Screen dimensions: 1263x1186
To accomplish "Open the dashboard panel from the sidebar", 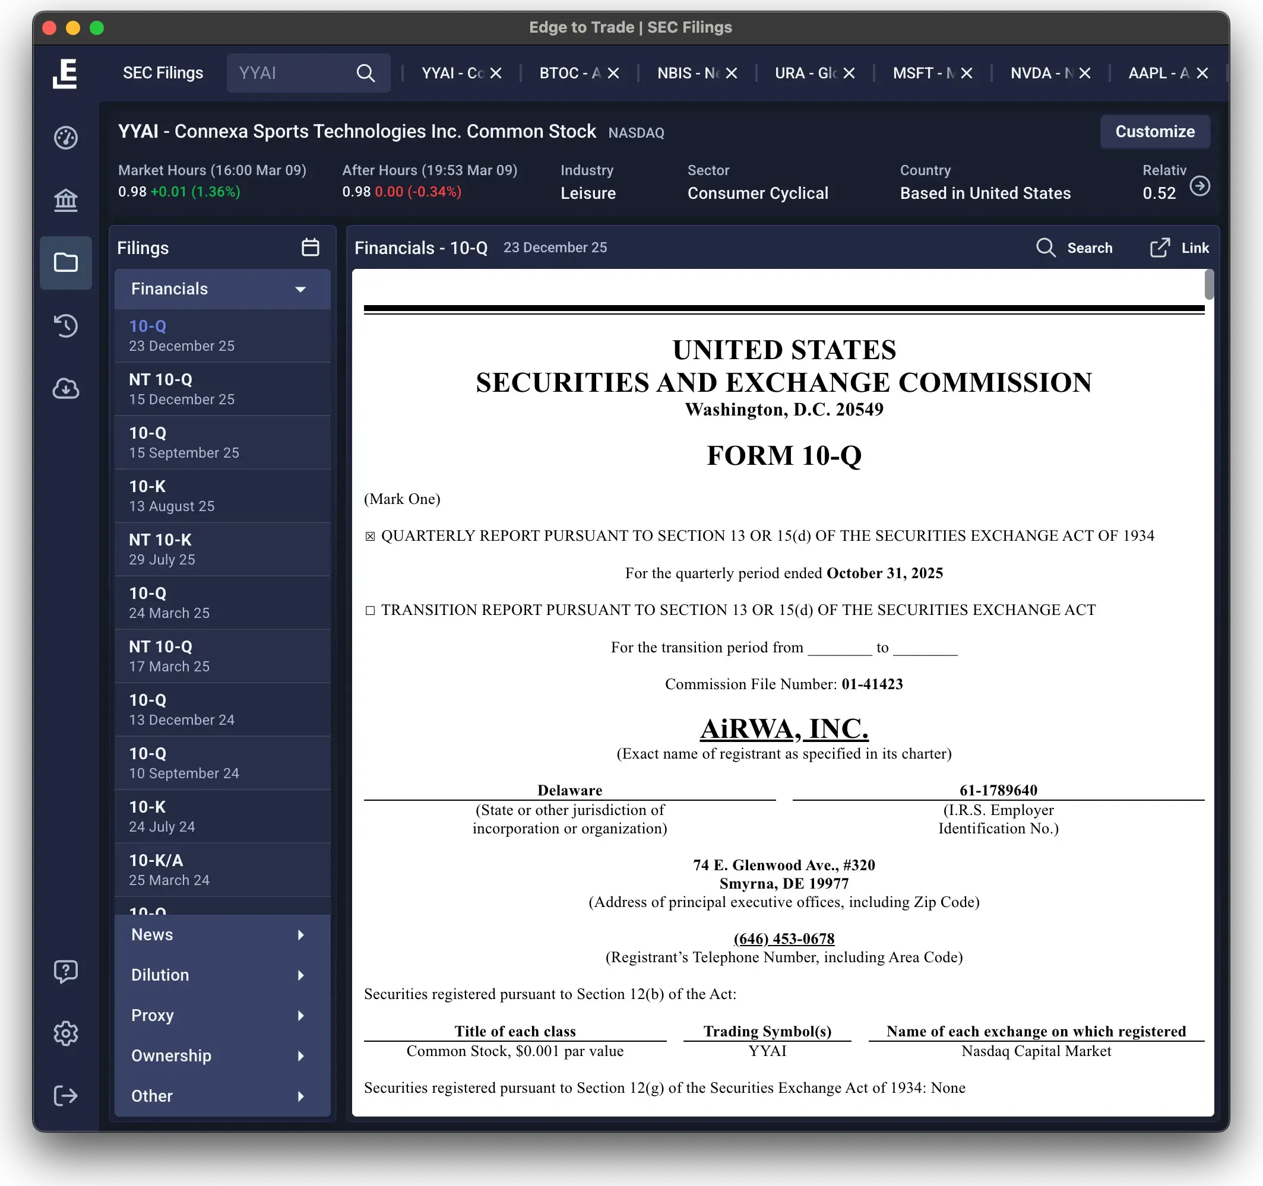I will pyautogui.click(x=66, y=137).
